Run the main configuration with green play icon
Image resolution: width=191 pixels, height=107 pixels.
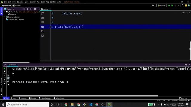pyautogui.click(x=169, y=5)
